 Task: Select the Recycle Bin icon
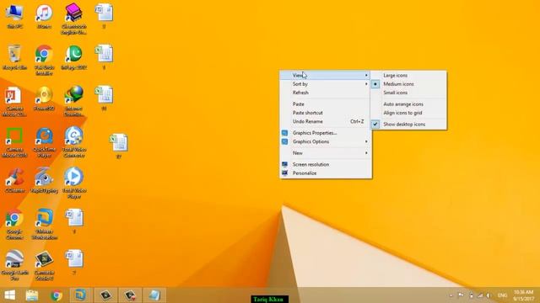[x=14, y=57]
